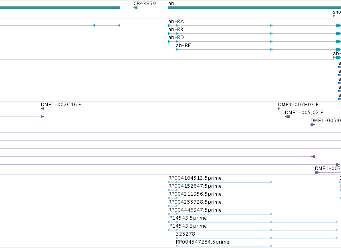Select the small arrow glyph under CR43859
The width and height of the screenshot is (341, 248).
135,8
